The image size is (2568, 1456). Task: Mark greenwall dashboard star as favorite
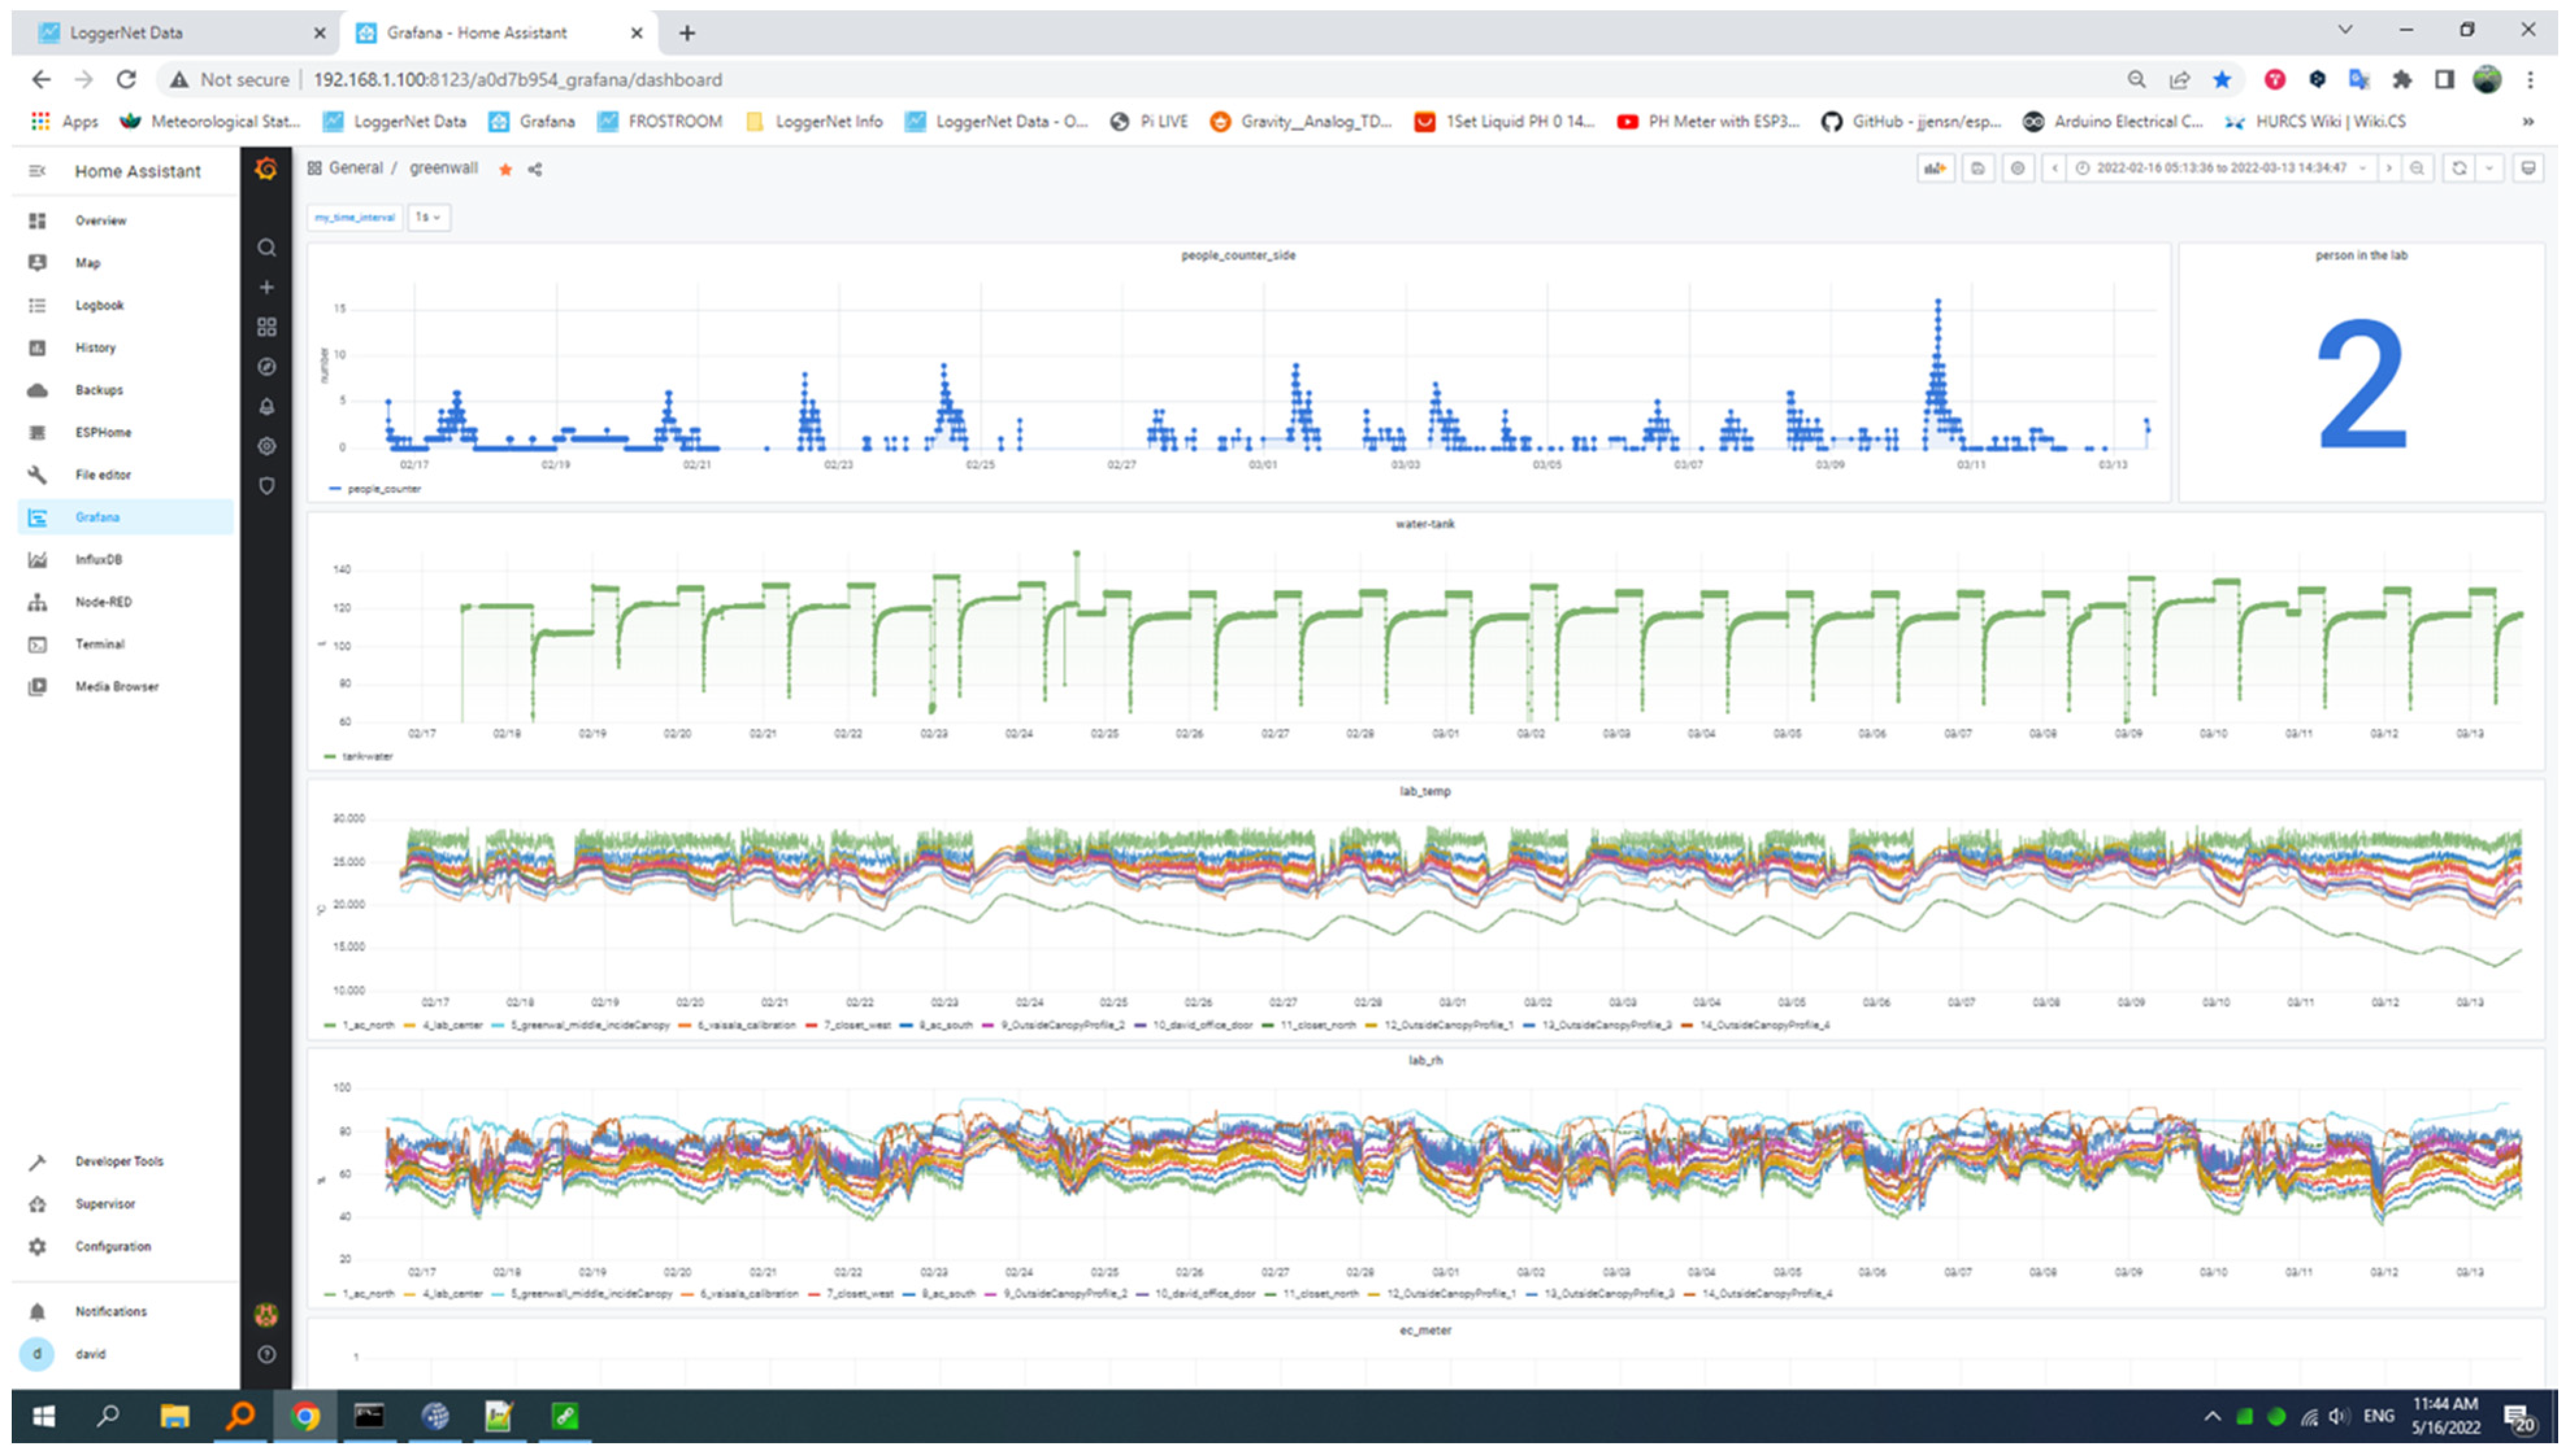pyautogui.click(x=505, y=169)
